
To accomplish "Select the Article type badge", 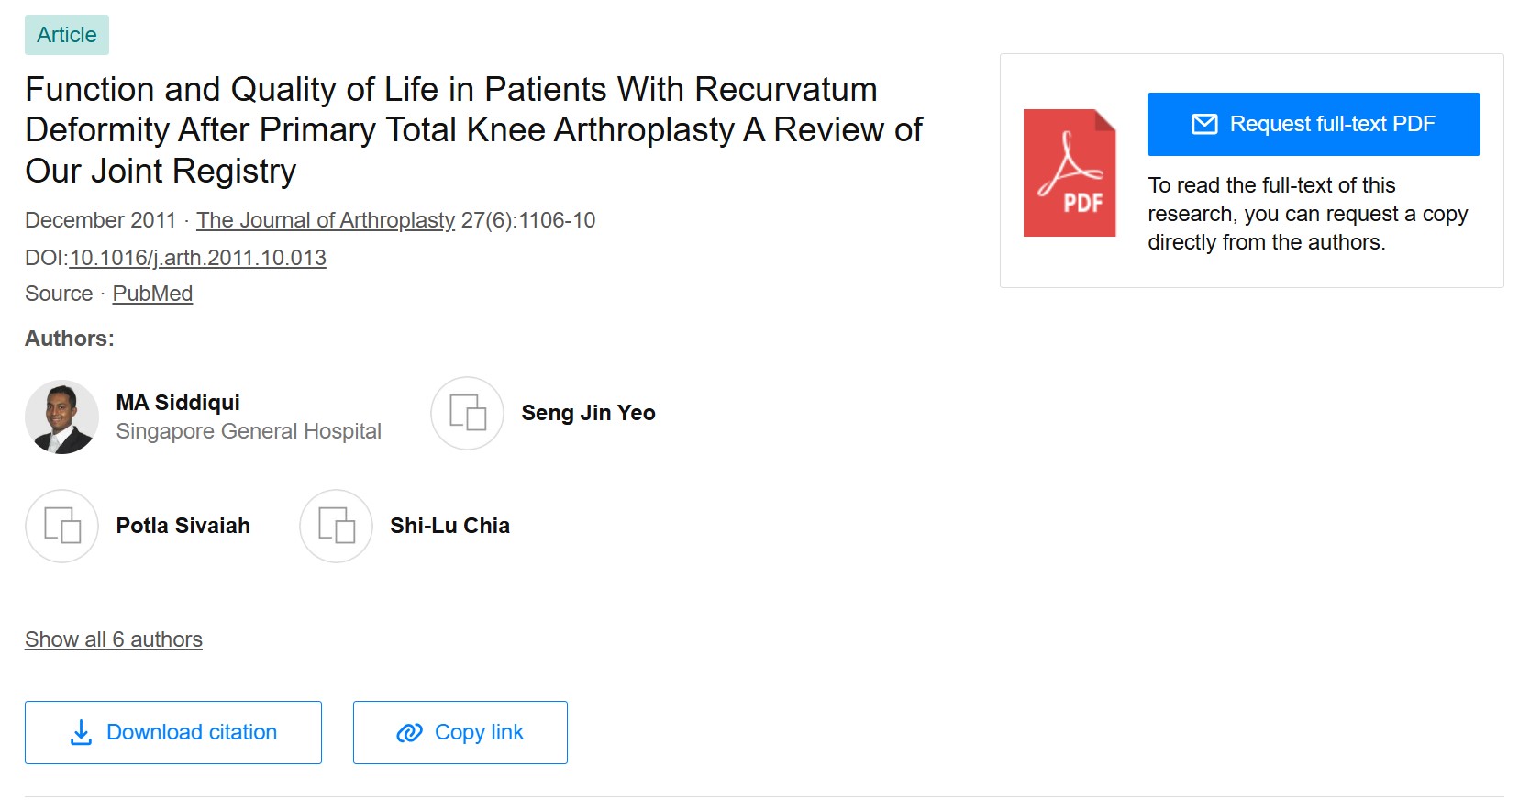I will (66, 34).
